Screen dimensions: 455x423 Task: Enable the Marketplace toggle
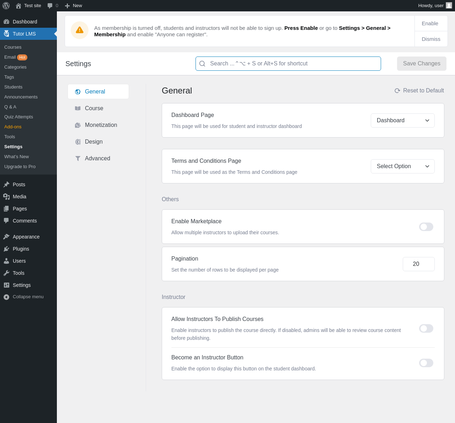coord(426,227)
